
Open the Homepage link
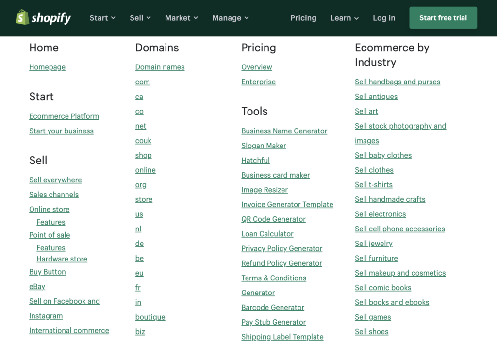coord(47,67)
